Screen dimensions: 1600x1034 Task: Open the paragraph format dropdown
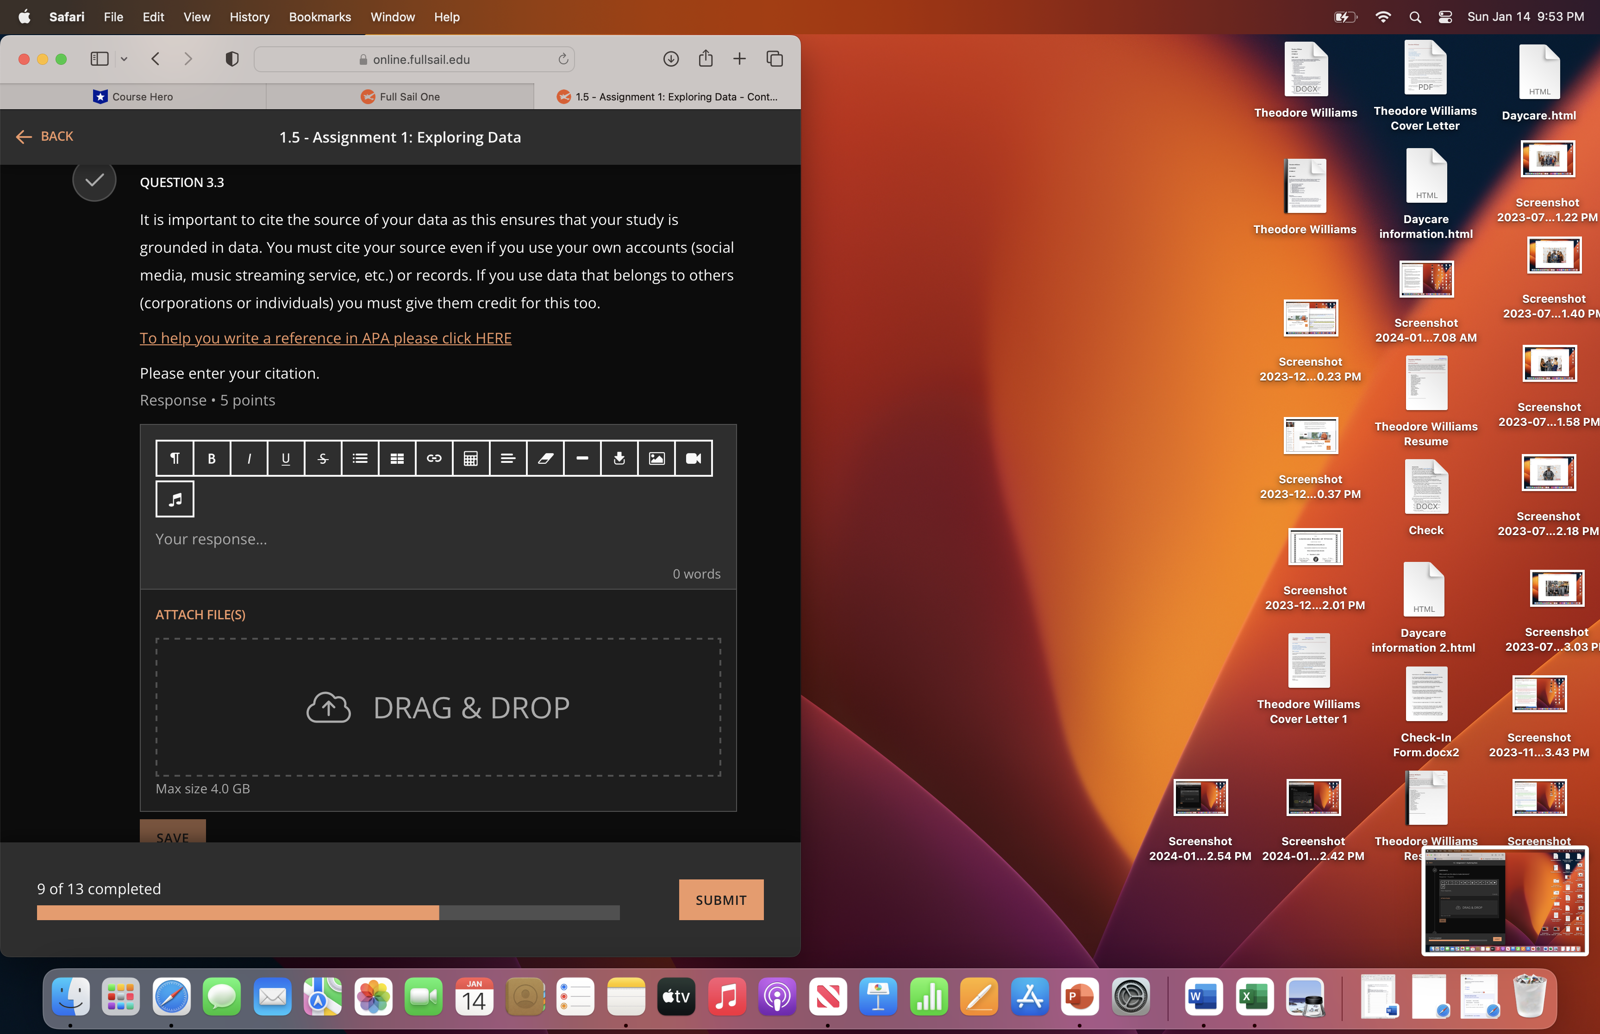[175, 459]
